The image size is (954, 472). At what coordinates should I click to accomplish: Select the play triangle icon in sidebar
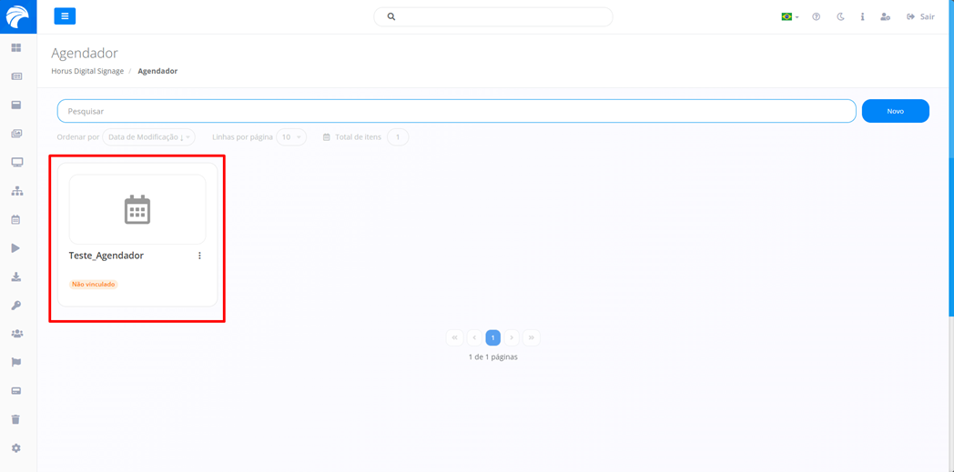pyautogui.click(x=15, y=248)
